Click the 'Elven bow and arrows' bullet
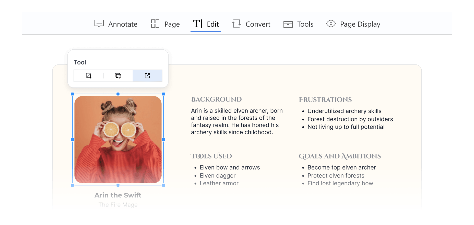The width and height of the screenshot is (474, 225). 230,167
